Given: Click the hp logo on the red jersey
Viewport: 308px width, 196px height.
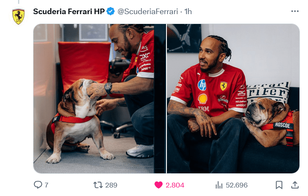Looking at the screenshot, I should coord(202,85).
